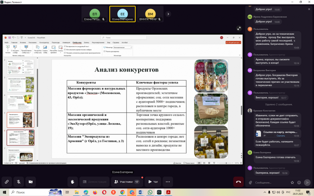Expand shared screen to fullscreen
The height and width of the screenshot is (196, 314).
pyautogui.click(x=239, y=28)
